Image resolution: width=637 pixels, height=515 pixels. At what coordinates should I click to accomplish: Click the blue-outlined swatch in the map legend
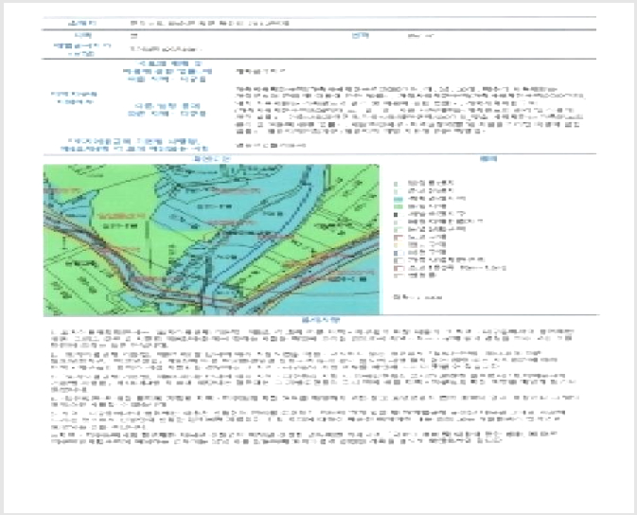click(398, 253)
